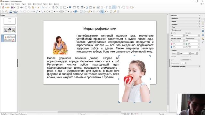Click the Cut scissors icon

click(26, 7)
